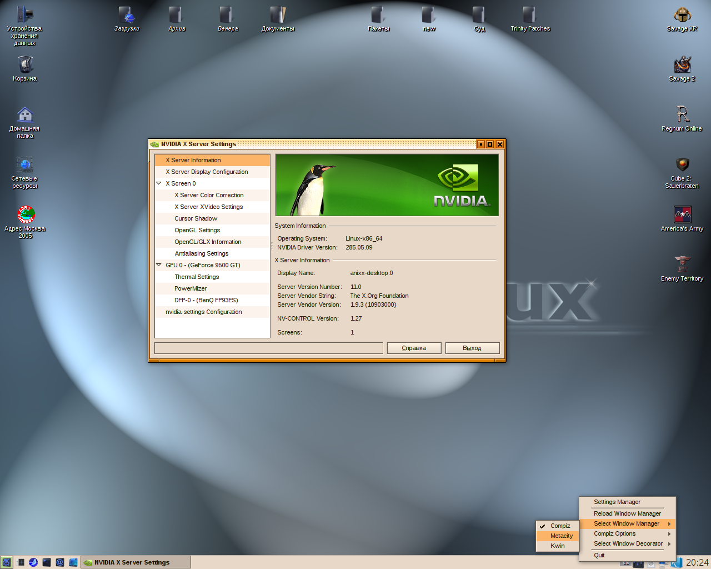Open the Венера desktop folder
The height and width of the screenshot is (569, 711).
[227, 19]
